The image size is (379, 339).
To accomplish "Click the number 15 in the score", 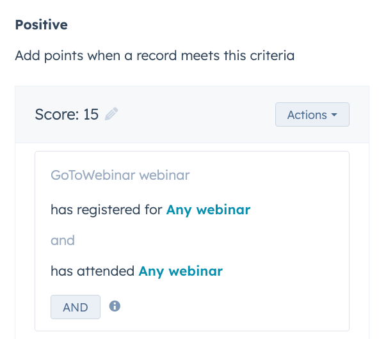I will click(91, 114).
